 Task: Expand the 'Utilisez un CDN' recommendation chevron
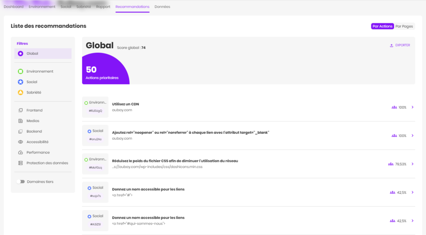(x=412, y=107)
